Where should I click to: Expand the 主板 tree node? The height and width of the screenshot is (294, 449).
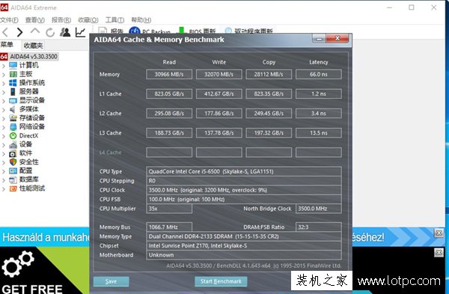click(x=4, y=75)
